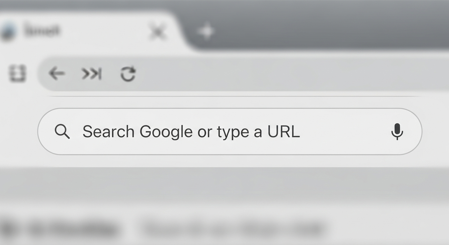Expand forward history from the forward arrow

[92, 73]
